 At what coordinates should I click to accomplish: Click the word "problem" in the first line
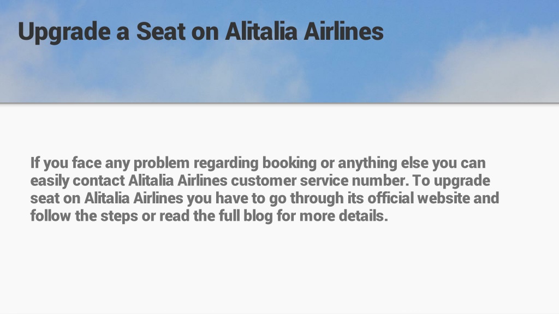pos(162,163)
